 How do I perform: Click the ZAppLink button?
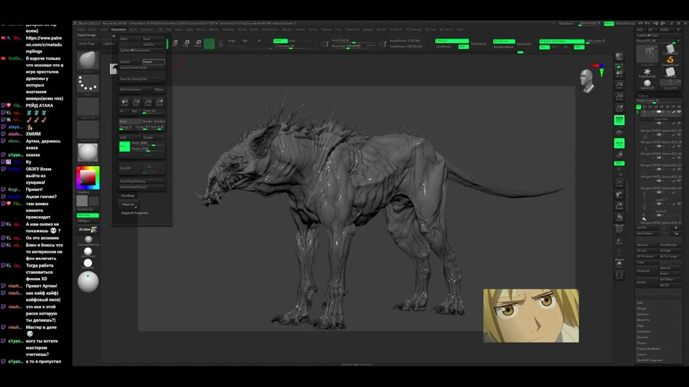(x=128, y=204)
